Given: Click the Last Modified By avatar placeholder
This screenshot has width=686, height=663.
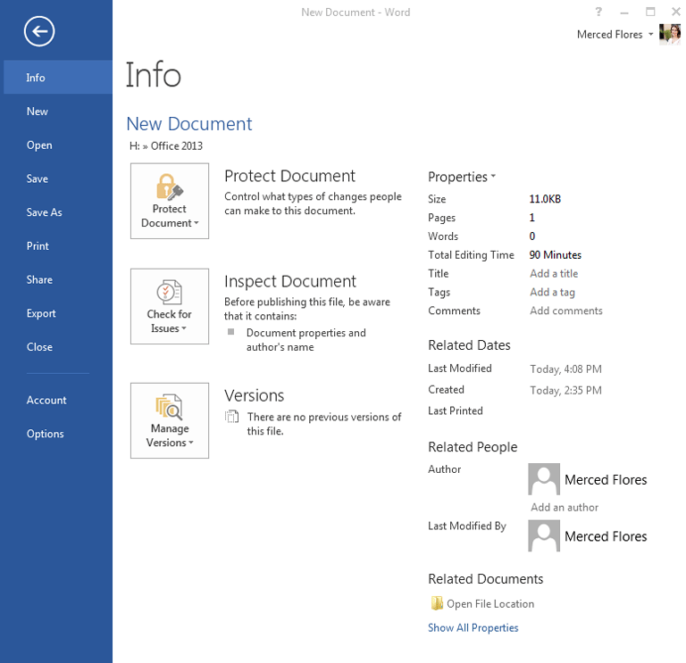Looking at the screenshot, I should point(544,535).
